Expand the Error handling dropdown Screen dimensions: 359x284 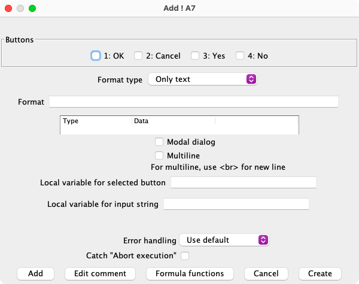pos(224,240)
